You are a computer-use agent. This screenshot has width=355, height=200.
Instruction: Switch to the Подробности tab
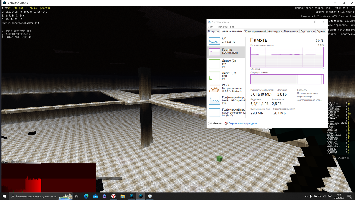(308, 31)
